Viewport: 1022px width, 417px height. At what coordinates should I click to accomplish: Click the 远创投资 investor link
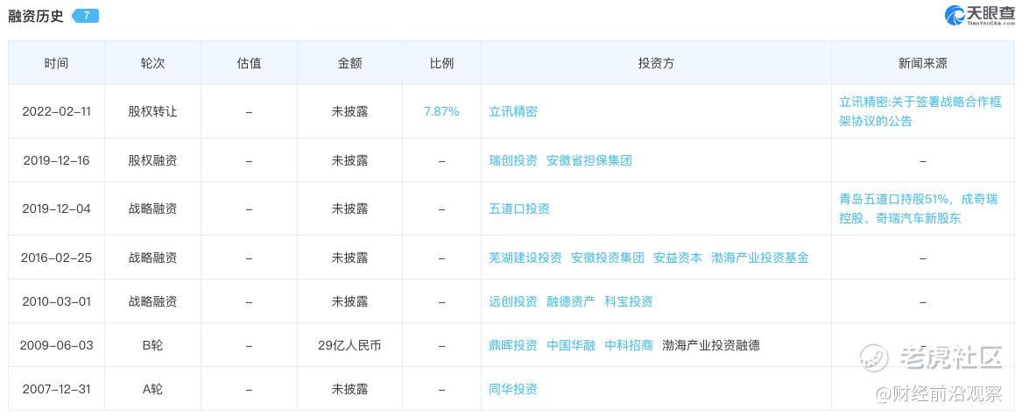coord(513,301)
